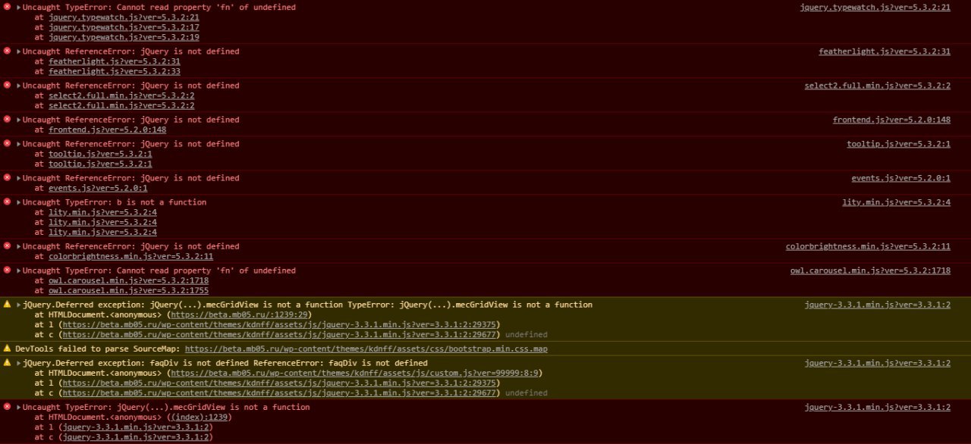Image resolution: width=971 pixels, height=444 pixels.
Task: Click warning icon of SourceMap parse failure
Action: pos(7,349)
